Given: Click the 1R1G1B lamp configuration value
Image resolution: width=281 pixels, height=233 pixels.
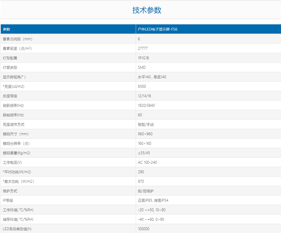Looking at the screenshot, I should point(143,58).
